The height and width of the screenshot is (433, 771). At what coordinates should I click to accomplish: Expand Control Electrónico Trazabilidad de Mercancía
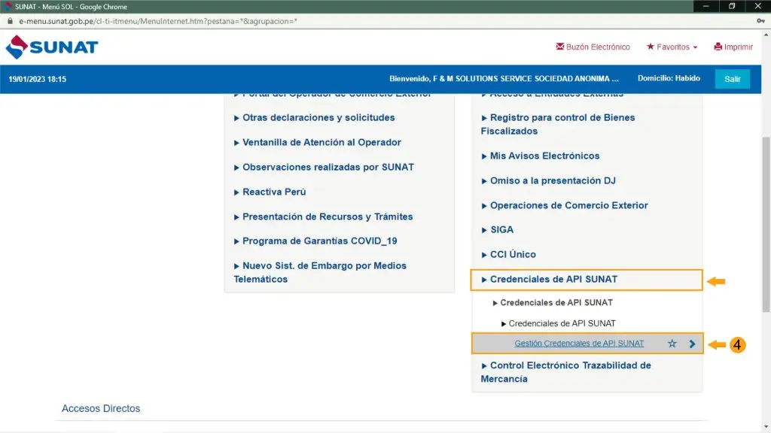(565, 372)
